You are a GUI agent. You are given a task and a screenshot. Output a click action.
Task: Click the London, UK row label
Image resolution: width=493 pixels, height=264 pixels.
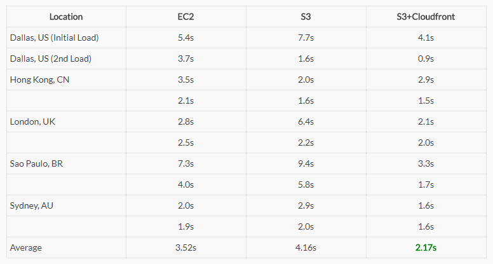(32, 122)
